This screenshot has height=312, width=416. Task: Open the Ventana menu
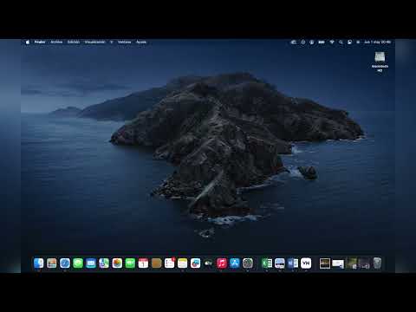point(125,42)
